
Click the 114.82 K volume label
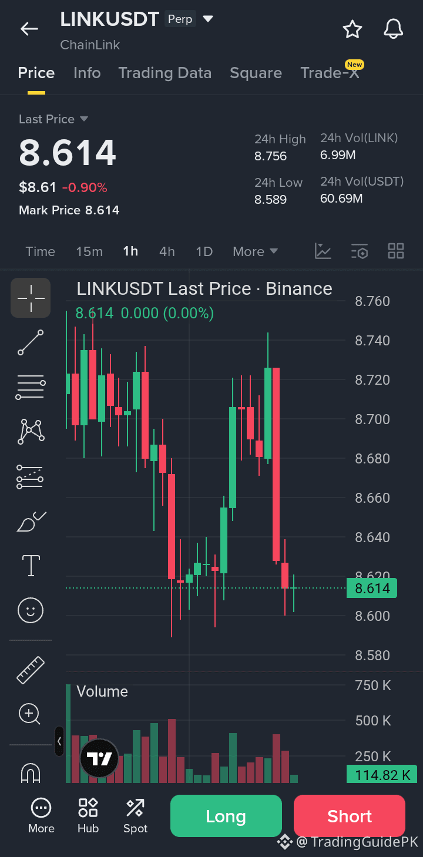pos(382,775)
